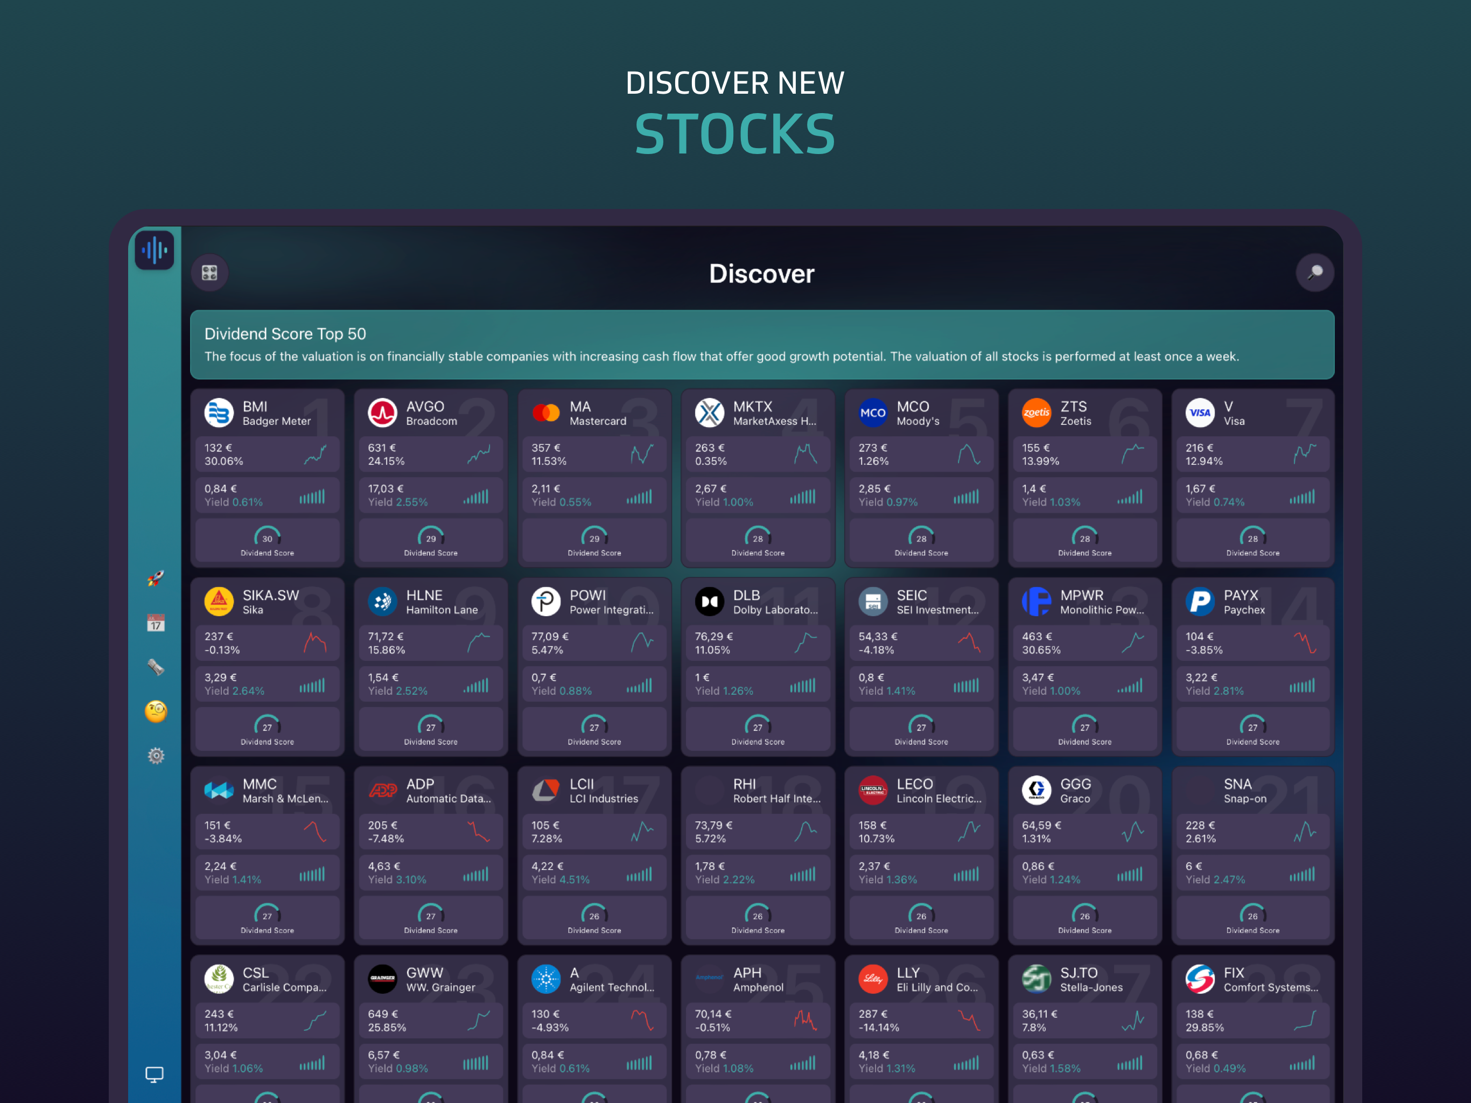Open settings gear in sidebar
Screen dimensions: 1471x1103
155,756
